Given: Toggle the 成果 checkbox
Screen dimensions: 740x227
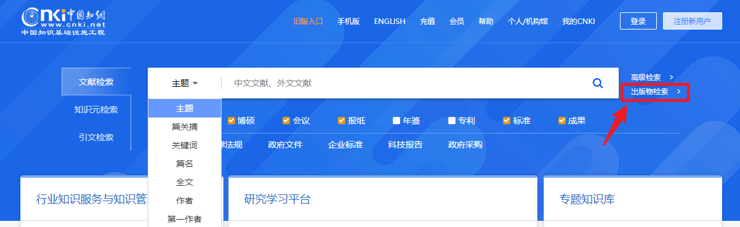Looking at the screenshot, I should pos(562,121).
